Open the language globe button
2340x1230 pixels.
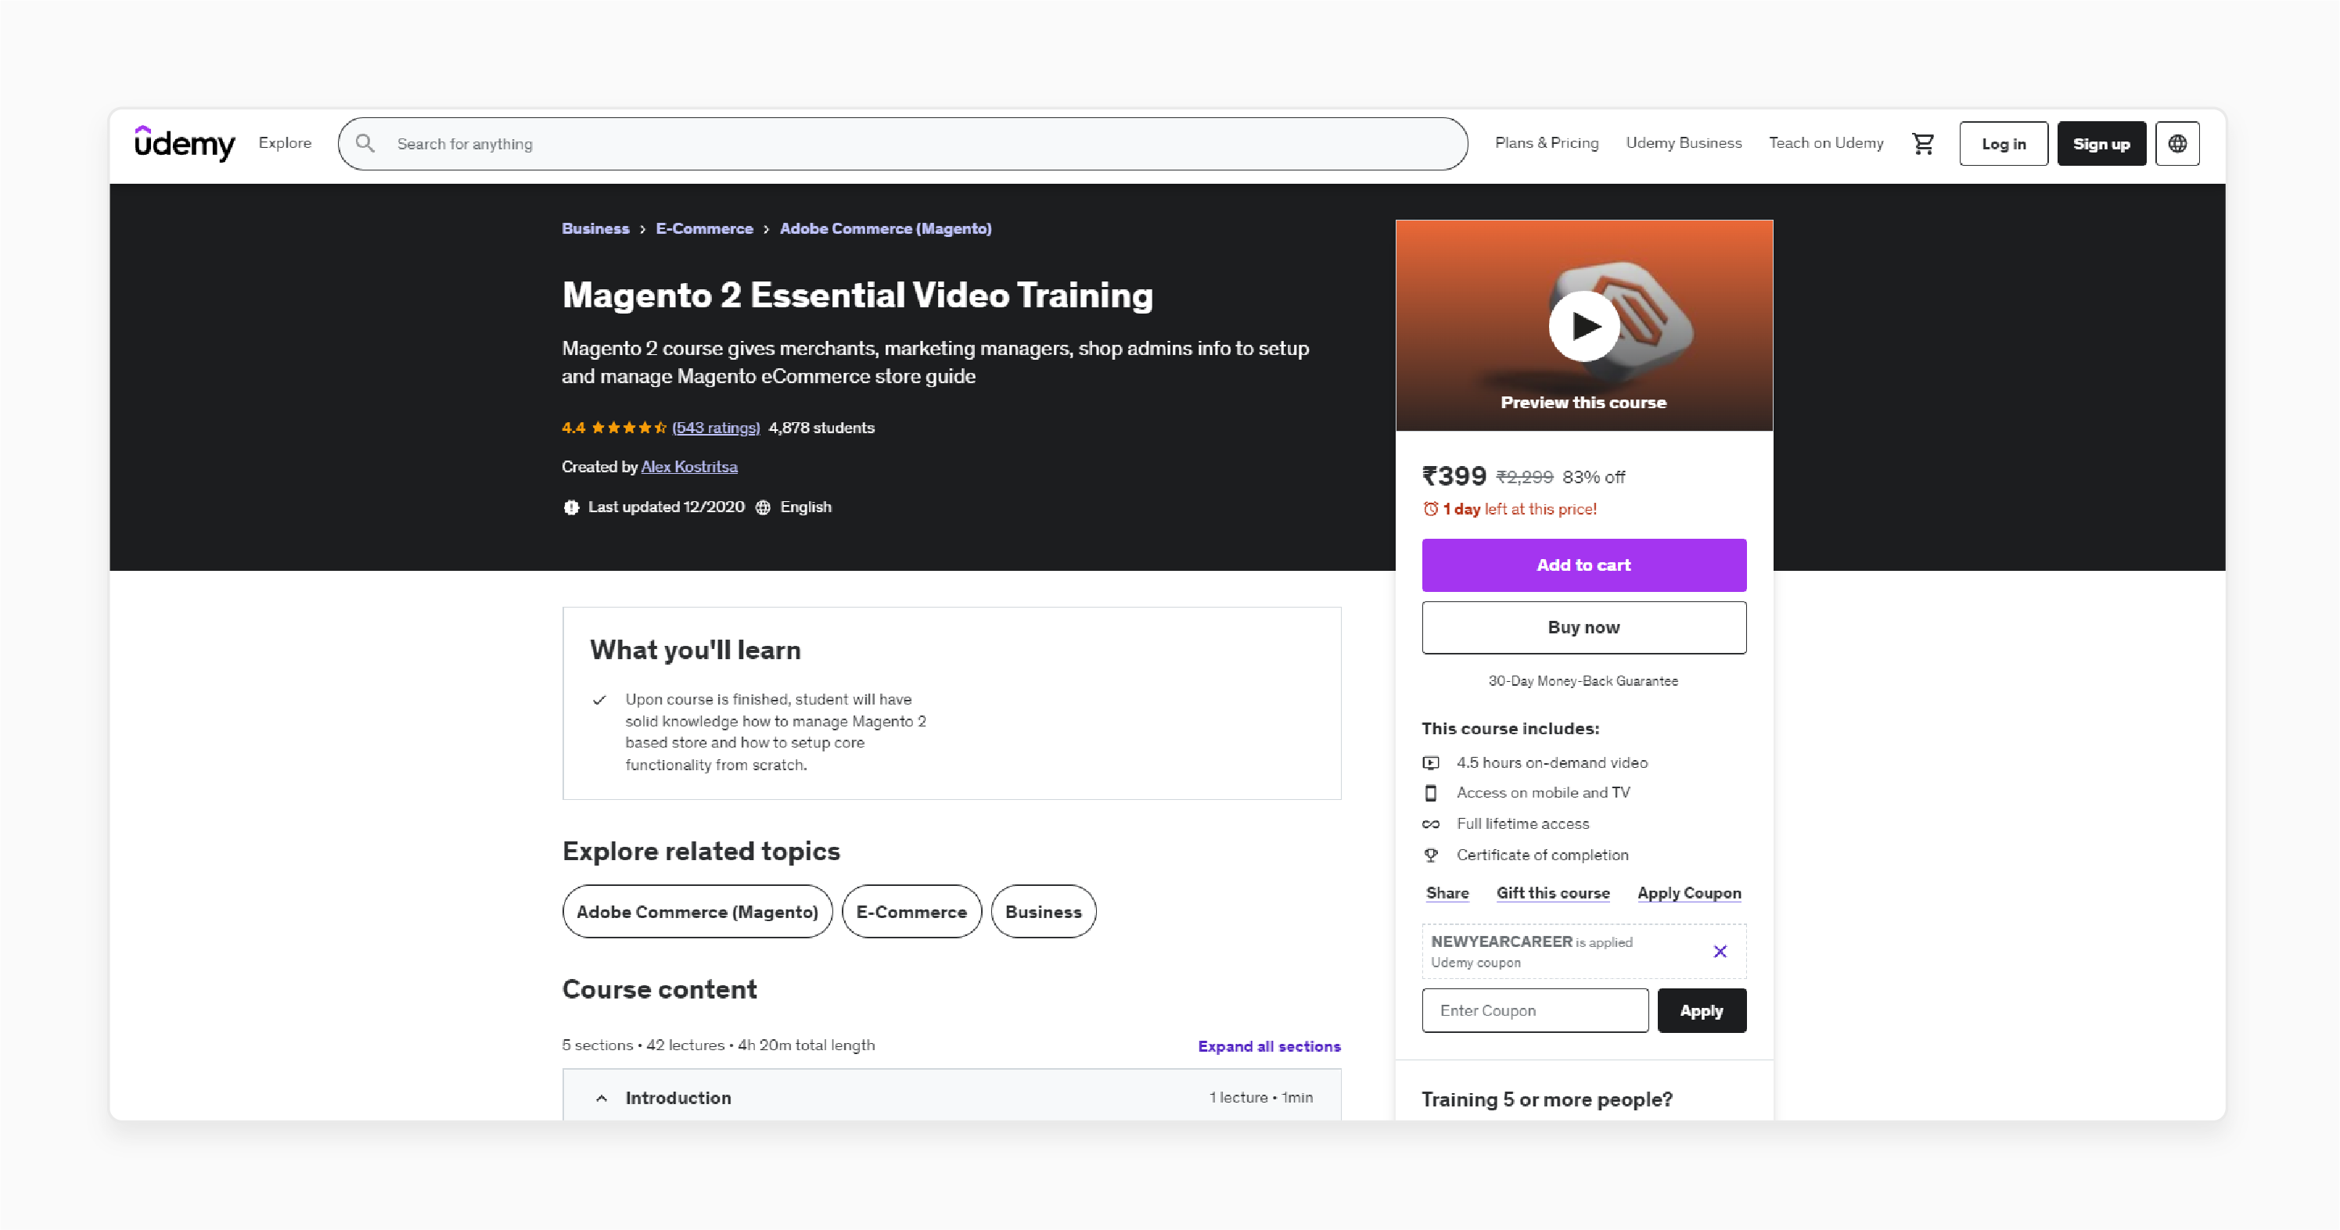(x=2177, y=143)
